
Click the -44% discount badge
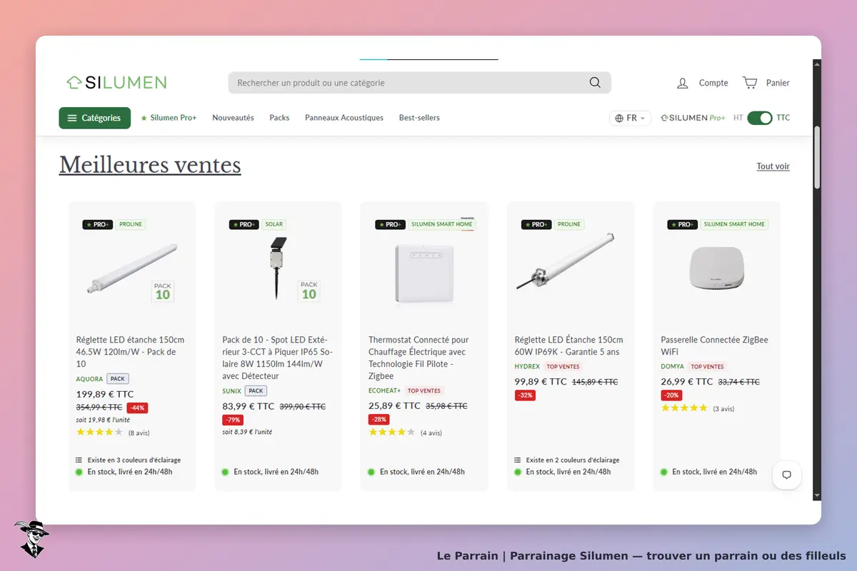137,408
